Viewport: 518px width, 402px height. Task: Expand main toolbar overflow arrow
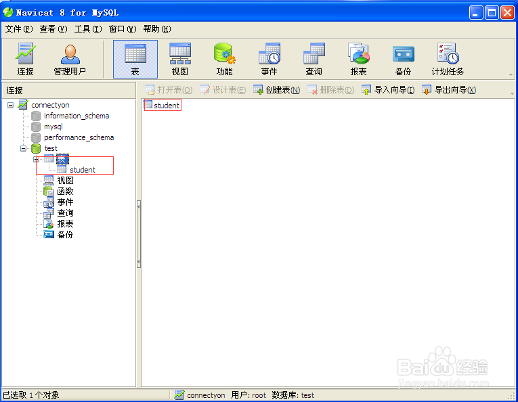coord(511,75)
